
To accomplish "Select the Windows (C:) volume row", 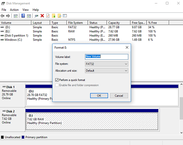I will [13, 40].
